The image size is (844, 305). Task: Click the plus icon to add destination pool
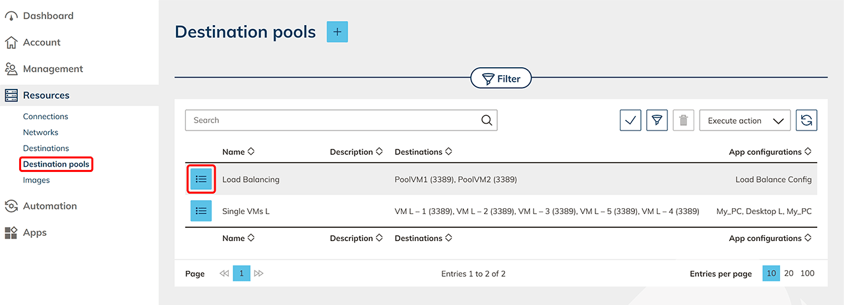[x=337, y=32]
